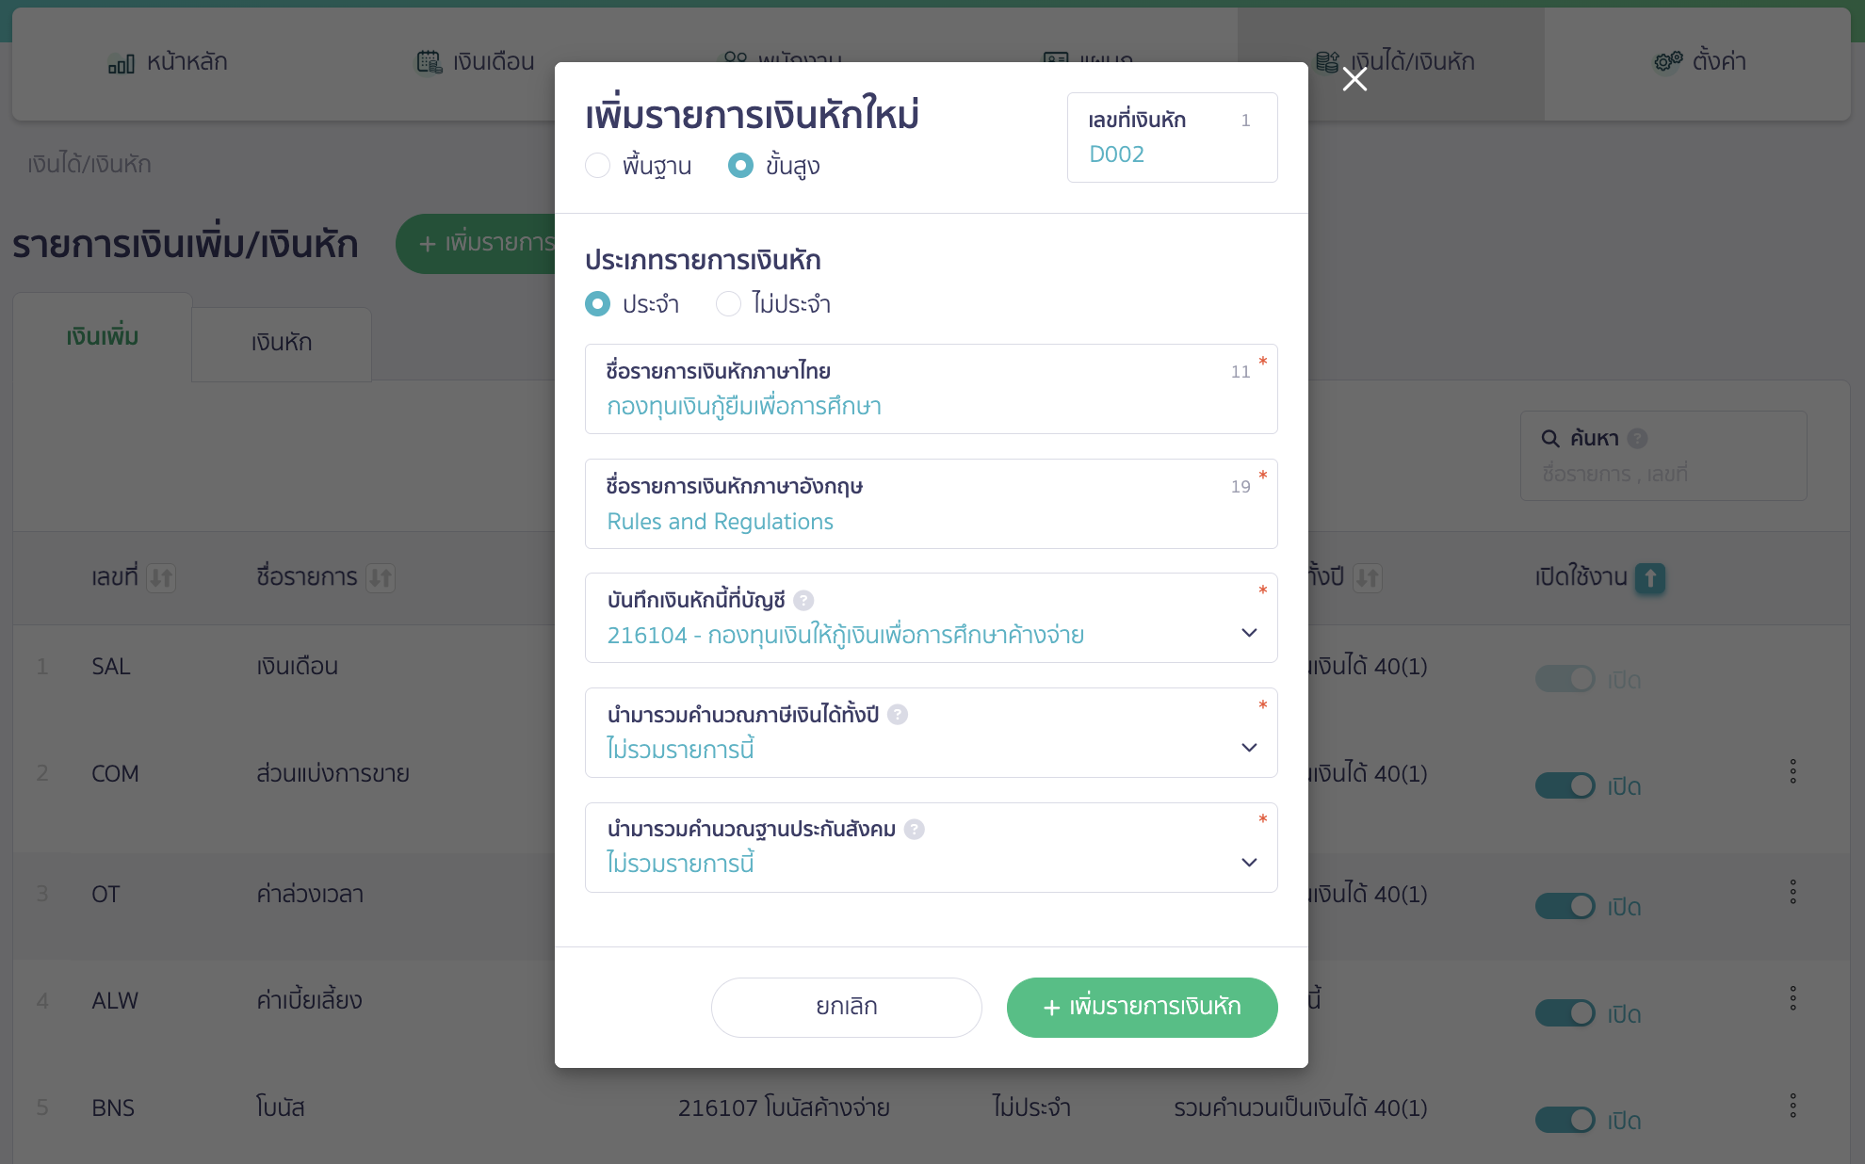Click the calendar icon beside เงินเดือน
This screenshot has width=1865, height=1164.
pos(430,61)
